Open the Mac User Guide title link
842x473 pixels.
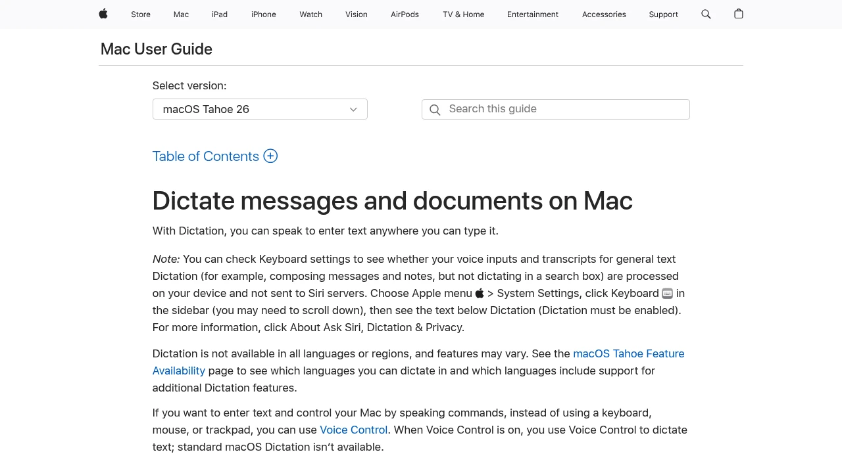pyautogui.click(x=157, y=49)
